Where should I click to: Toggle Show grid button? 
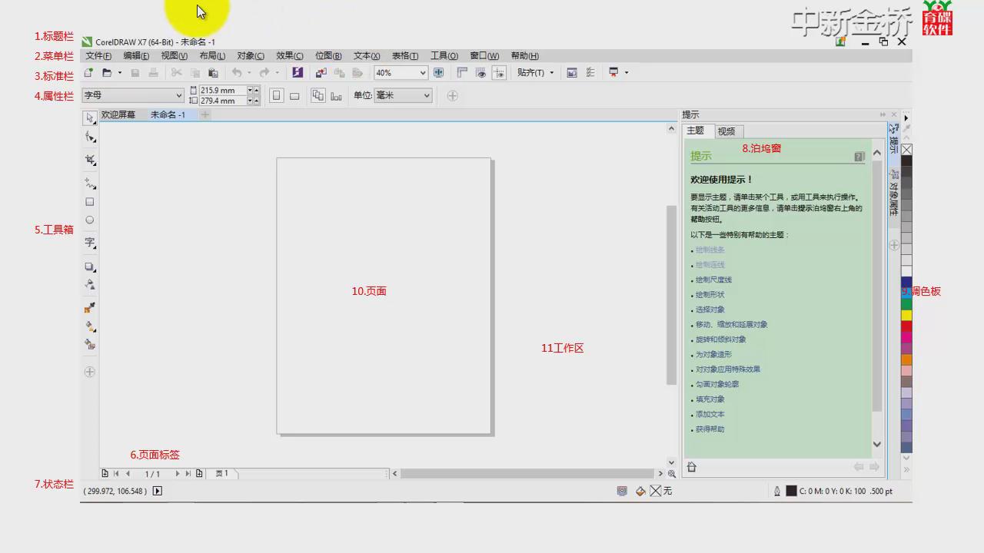pyautogui.click(x=480, y=73)
